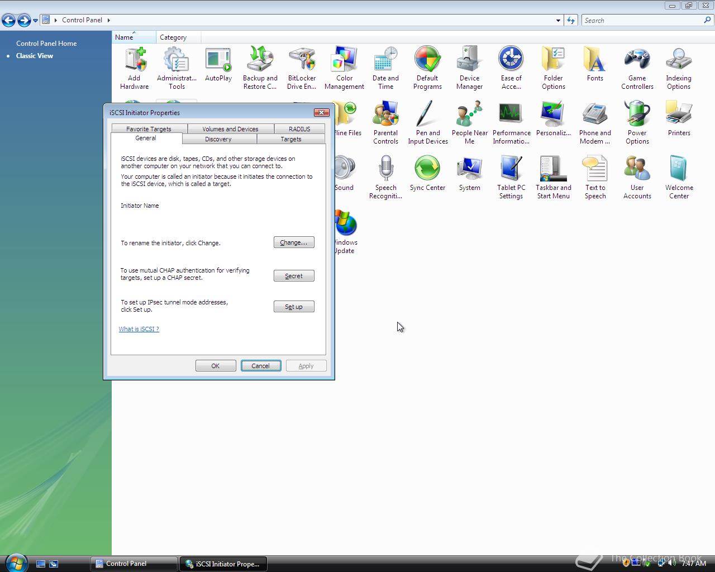
Task: Open Backup and Restore Center icon
Action: click(260, 68)
